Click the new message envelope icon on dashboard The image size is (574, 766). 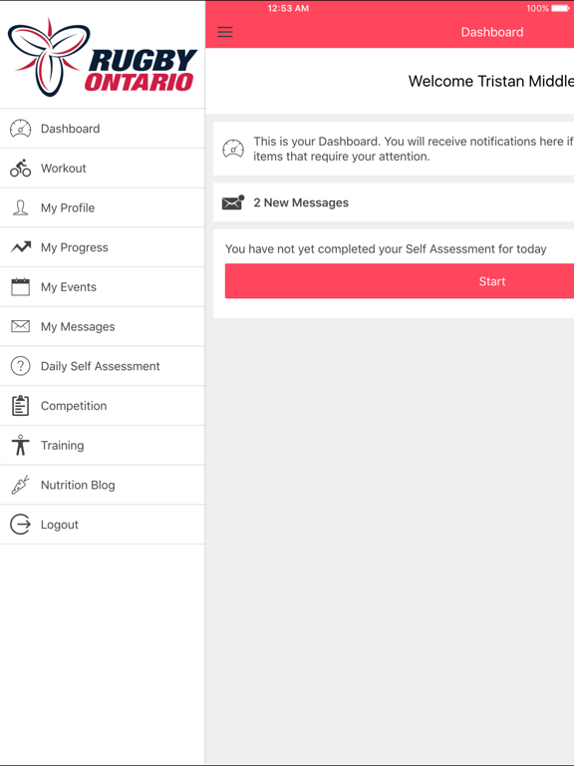coord(233,202)
